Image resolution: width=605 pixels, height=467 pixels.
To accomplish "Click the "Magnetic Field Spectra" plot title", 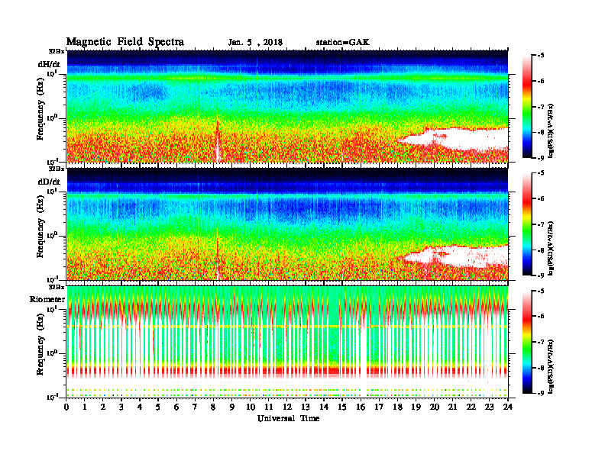I will tap(125, 42).
